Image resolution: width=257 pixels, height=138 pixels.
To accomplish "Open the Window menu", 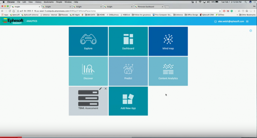I will click(x=68, y=2).
